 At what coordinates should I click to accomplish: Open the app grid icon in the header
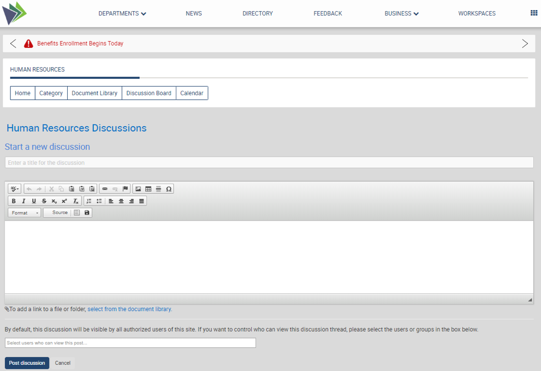[x=534, y=13]
